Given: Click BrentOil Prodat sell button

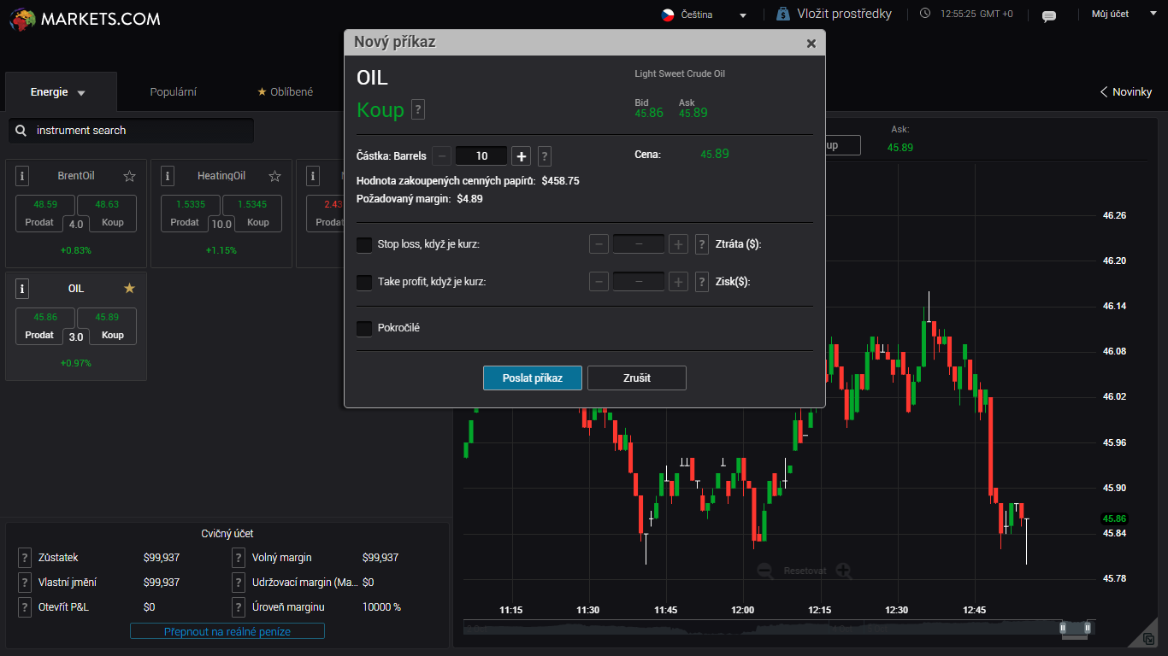Looking at the screenshot, I should (x=39, y=214).
